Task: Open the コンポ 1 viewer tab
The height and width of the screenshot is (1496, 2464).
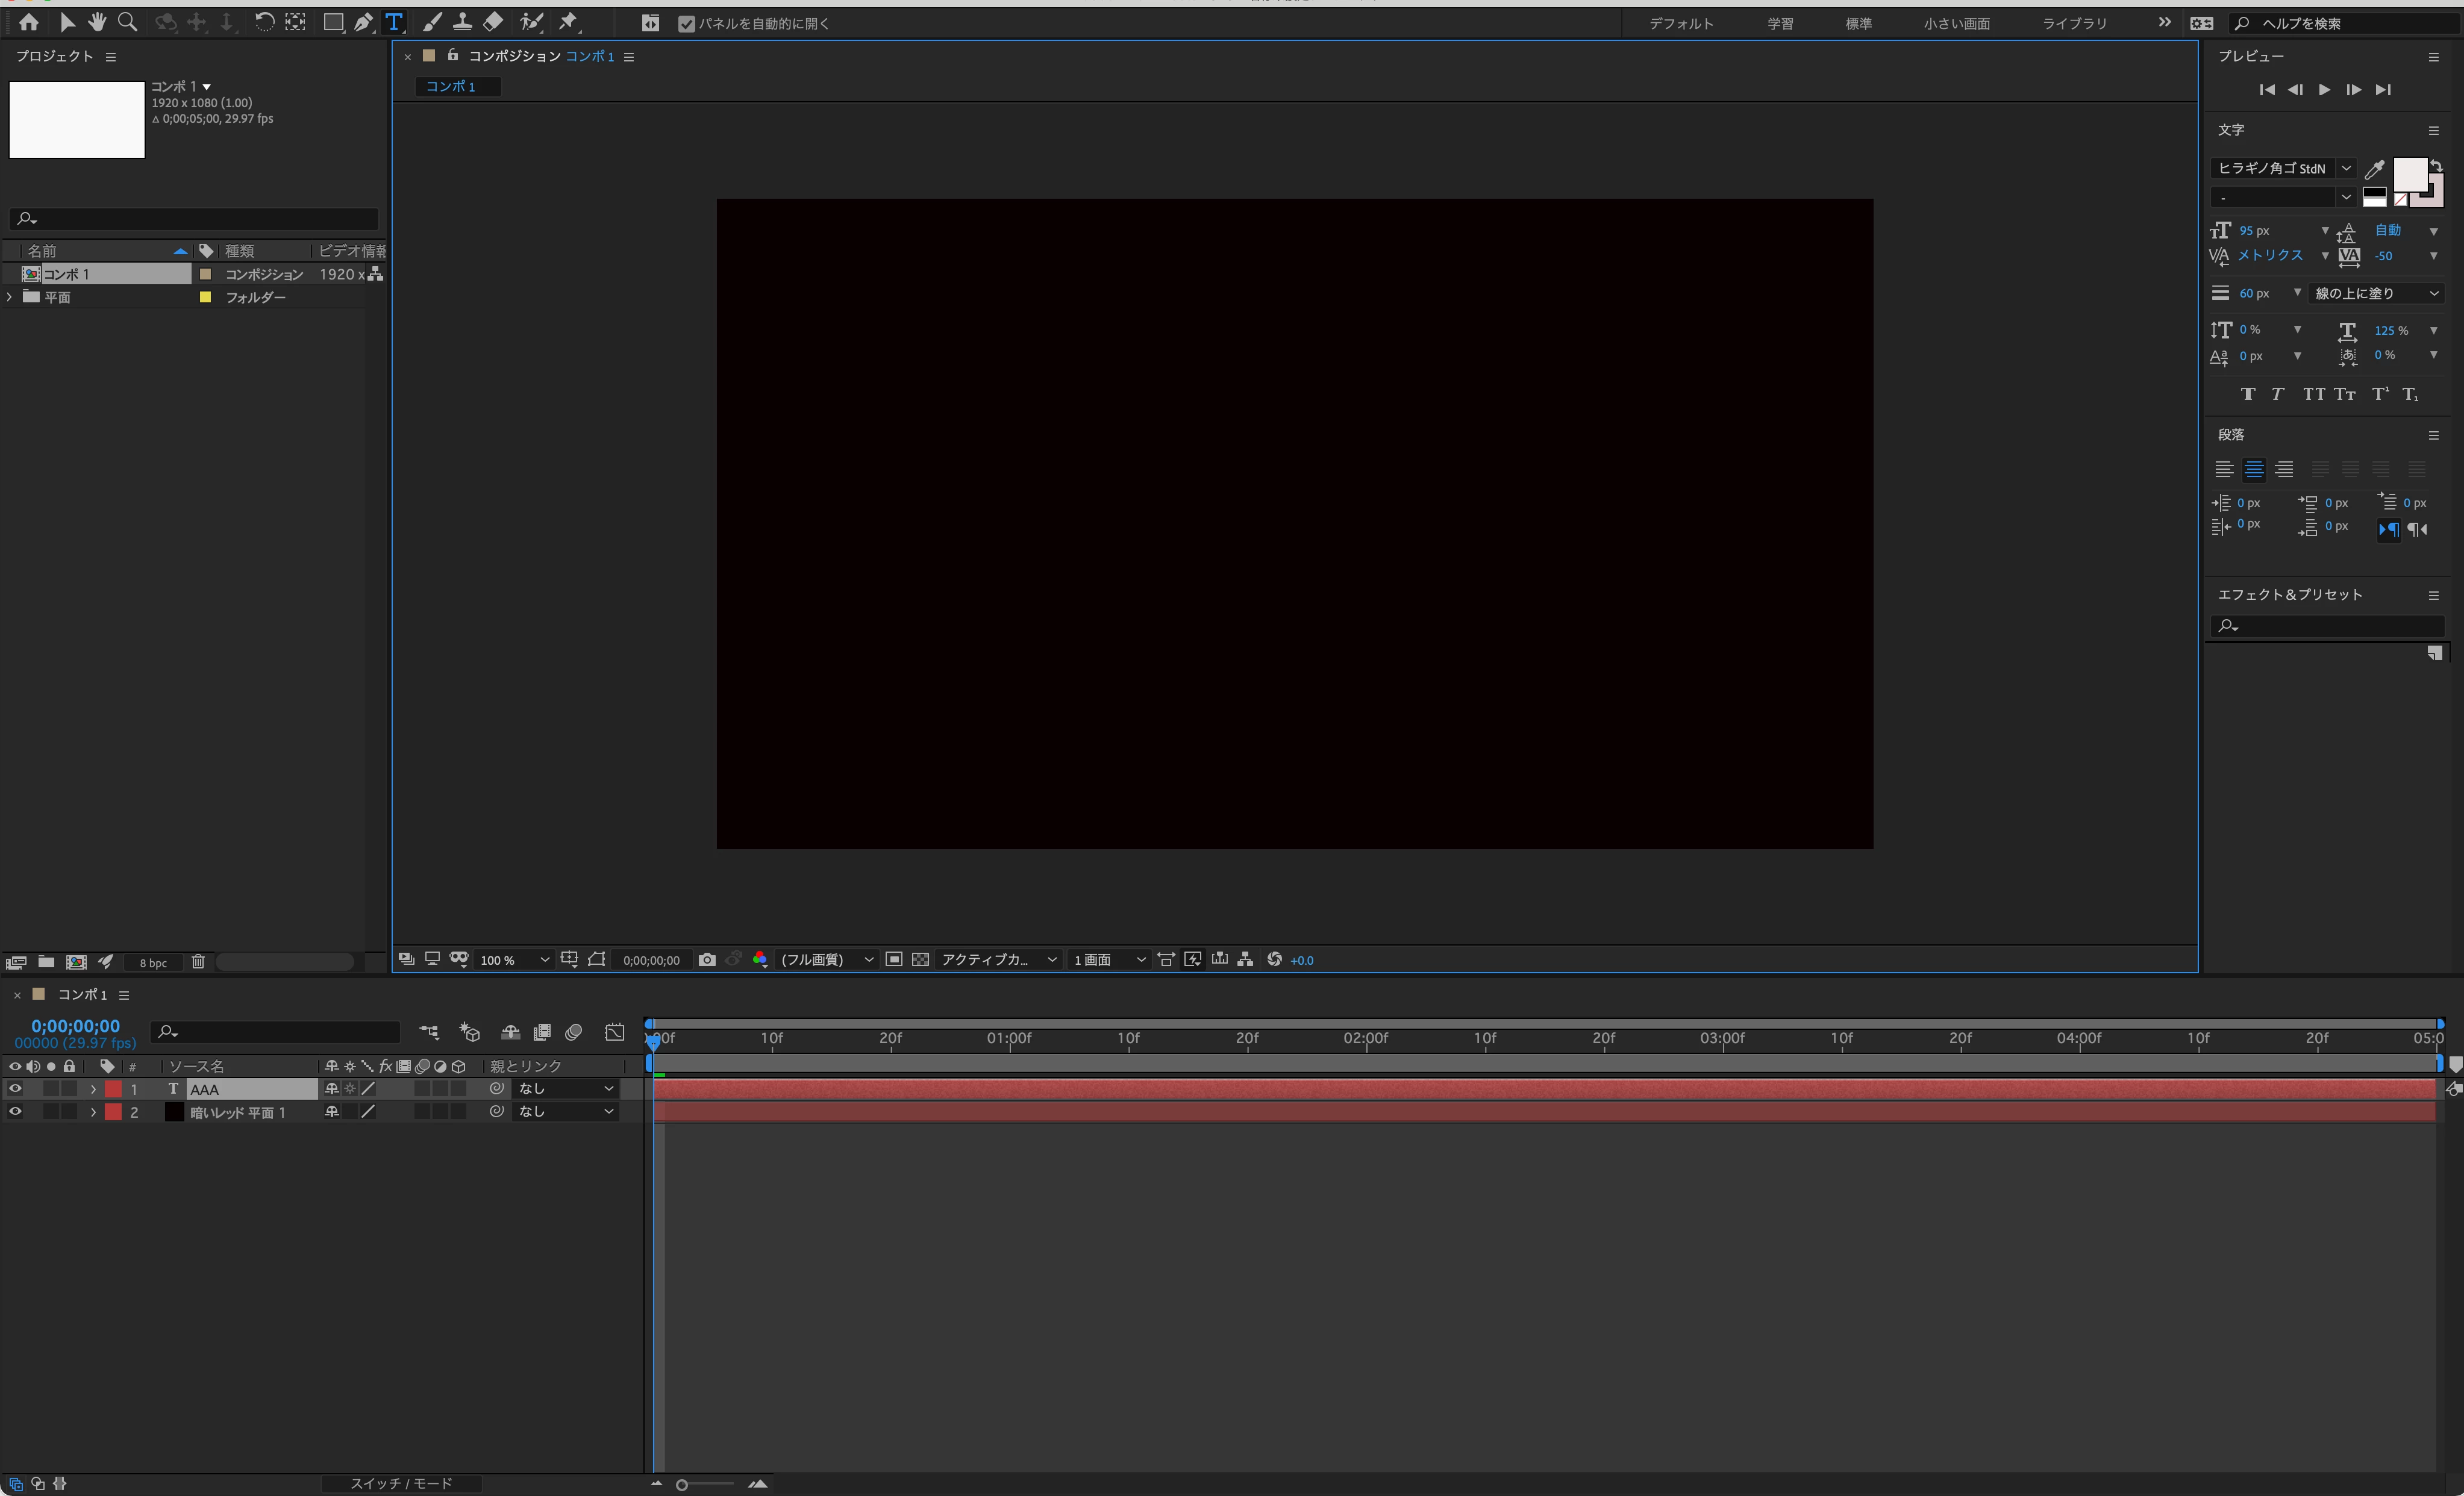Action: point(451,87)
